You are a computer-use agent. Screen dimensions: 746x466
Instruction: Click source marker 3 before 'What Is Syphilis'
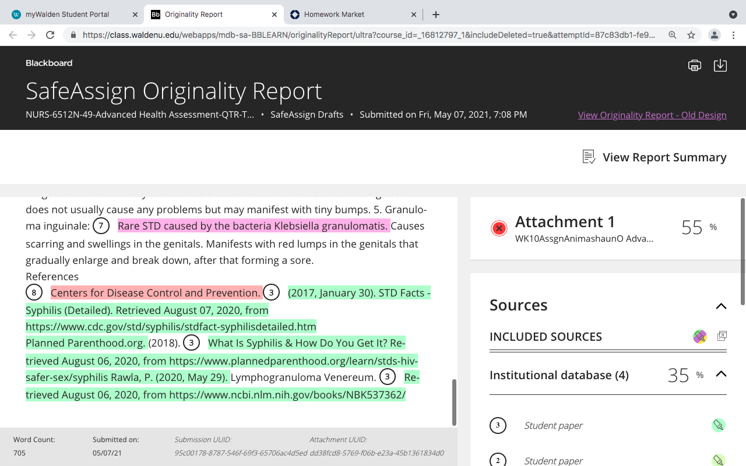click(x=192, y=343)
